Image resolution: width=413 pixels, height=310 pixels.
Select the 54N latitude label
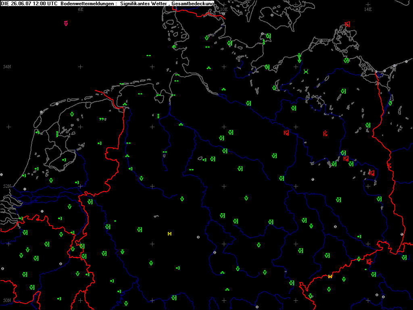[x=7, y=67]
